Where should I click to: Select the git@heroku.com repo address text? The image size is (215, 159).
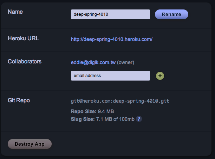click(120, 101)
